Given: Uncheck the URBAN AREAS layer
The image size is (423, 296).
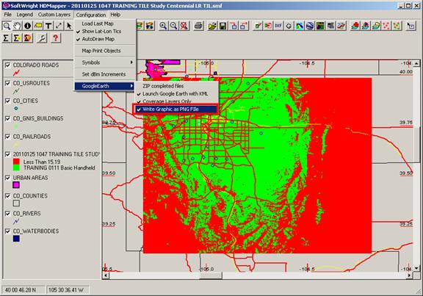Looking at the screenshot, I should (8, 178).
